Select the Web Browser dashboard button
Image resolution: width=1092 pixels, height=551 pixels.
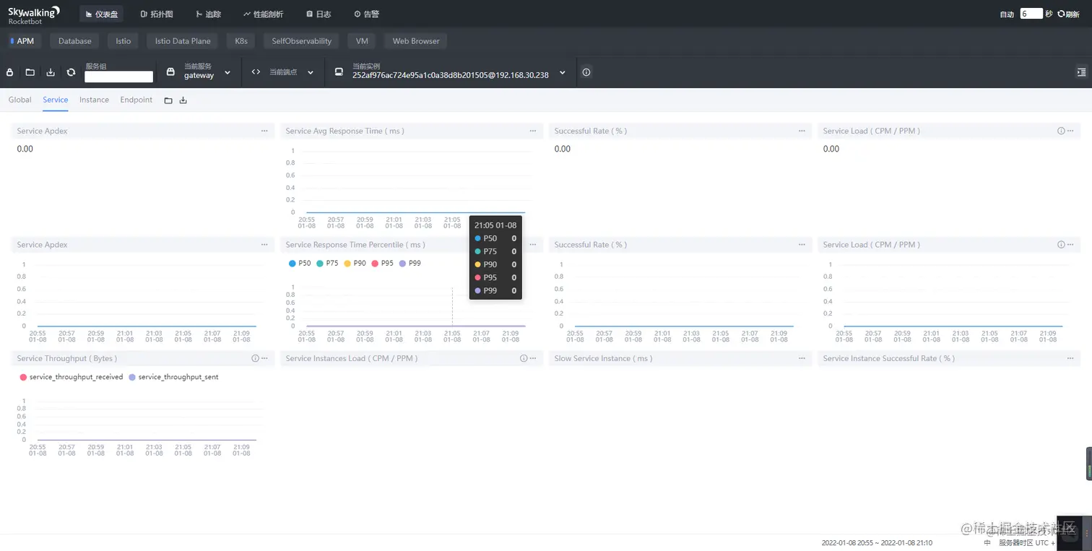coord(416,41)
